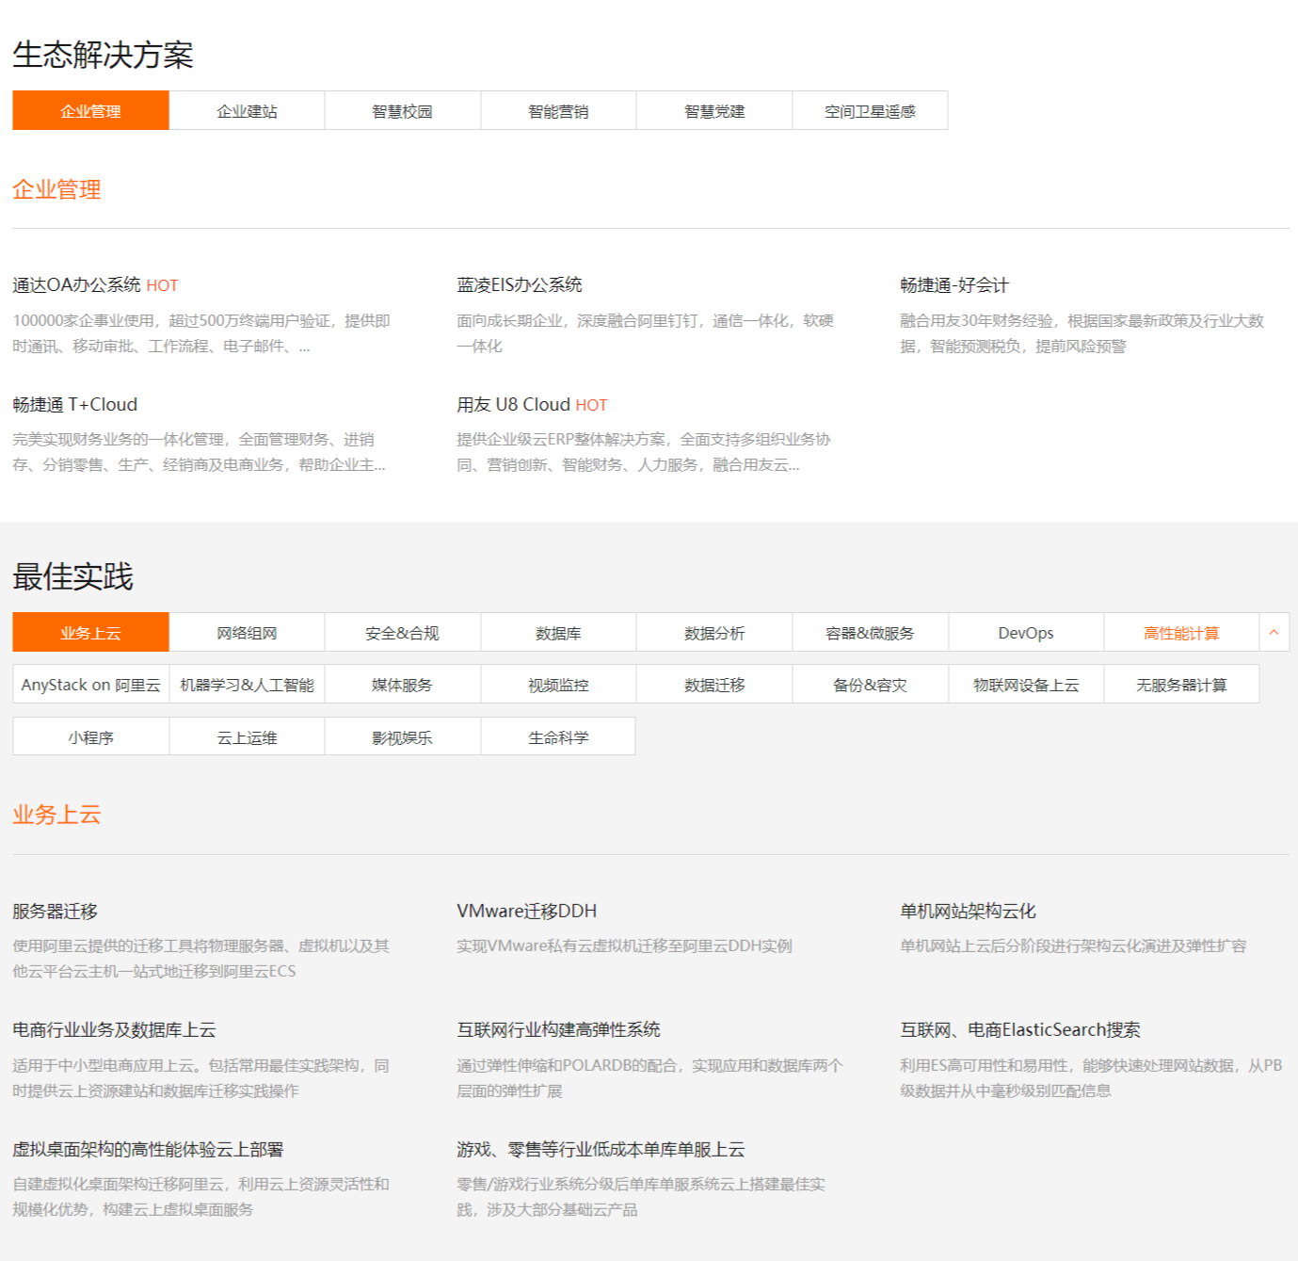Switch to the 网络组网 tab
The height and width of the screenshot is (1261, 1298).
point(247,633)
